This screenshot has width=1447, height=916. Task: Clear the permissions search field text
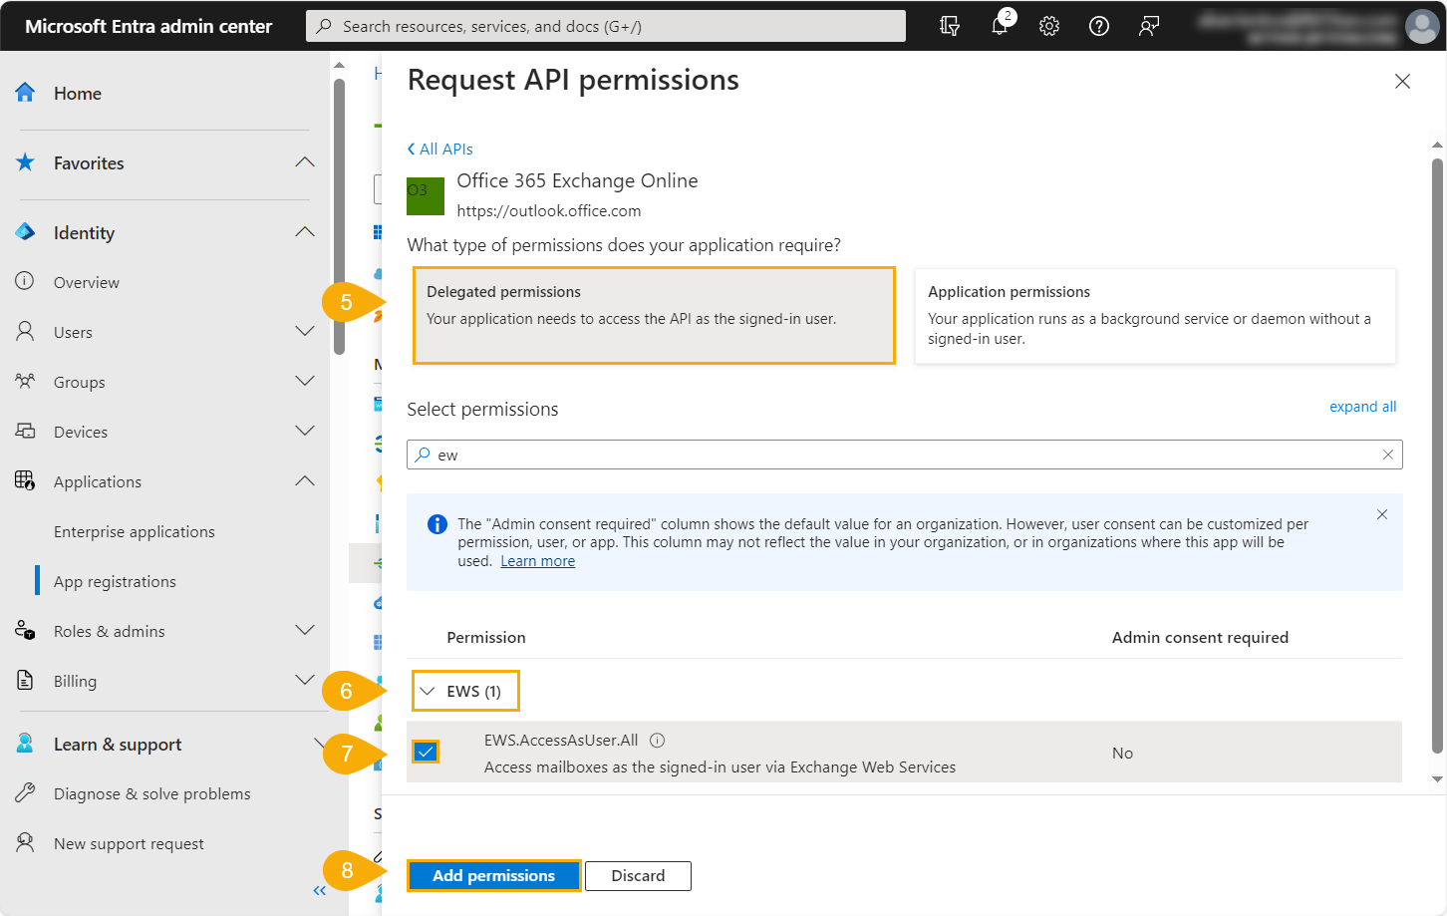pos(1387,455)
